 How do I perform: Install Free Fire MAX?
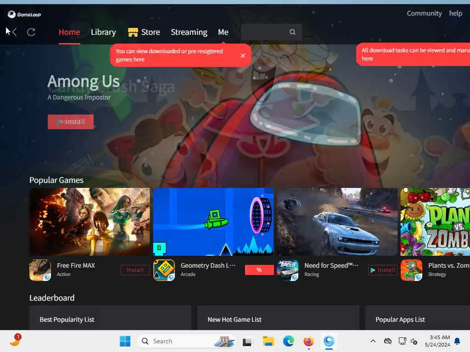pyautogui.click(x=135, y=270)
